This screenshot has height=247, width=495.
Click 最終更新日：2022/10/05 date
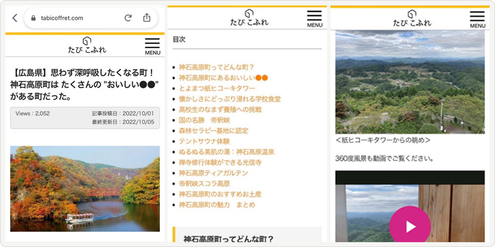123,122
